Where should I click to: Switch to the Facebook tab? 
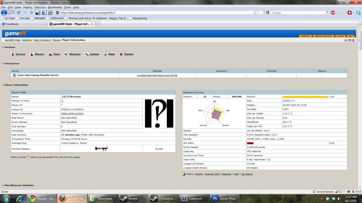[x=24, y=24]
